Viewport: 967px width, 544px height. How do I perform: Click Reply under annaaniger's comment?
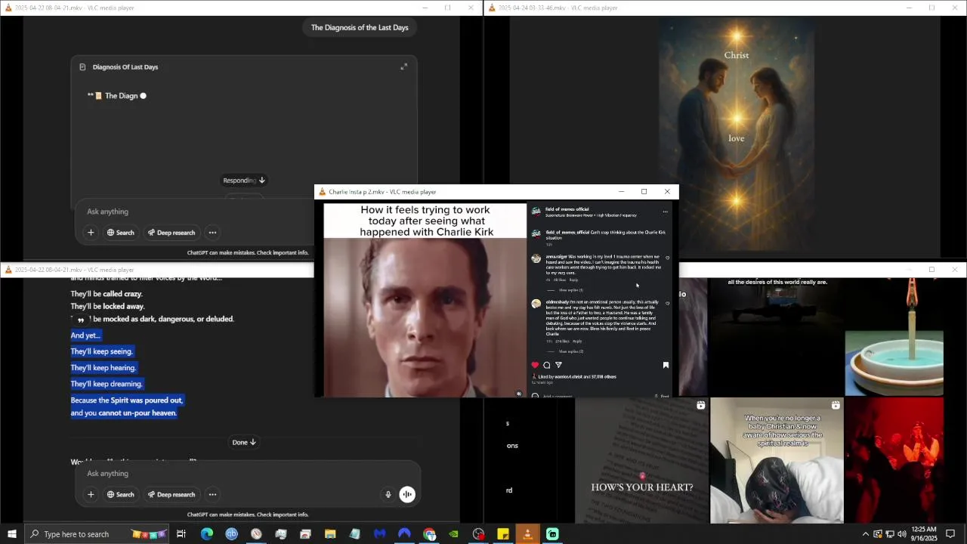point(574,280)
